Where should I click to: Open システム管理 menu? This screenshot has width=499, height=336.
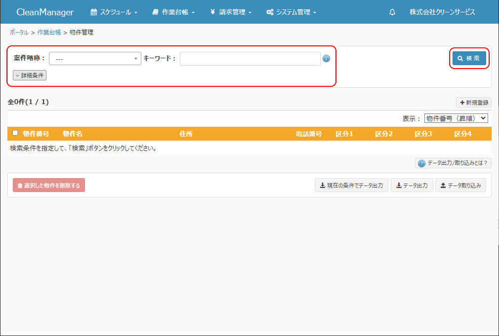point(291,12)
